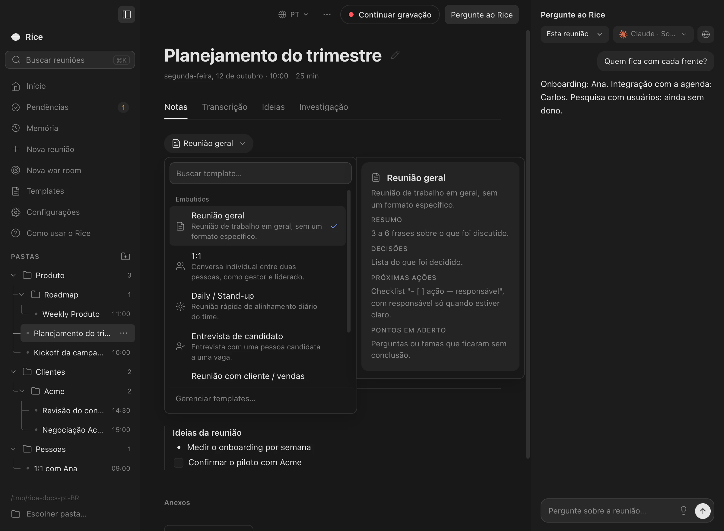Screen dimensions: 724x531
Task: Select the checked Reunião geral template item
Action: (257, 226)
